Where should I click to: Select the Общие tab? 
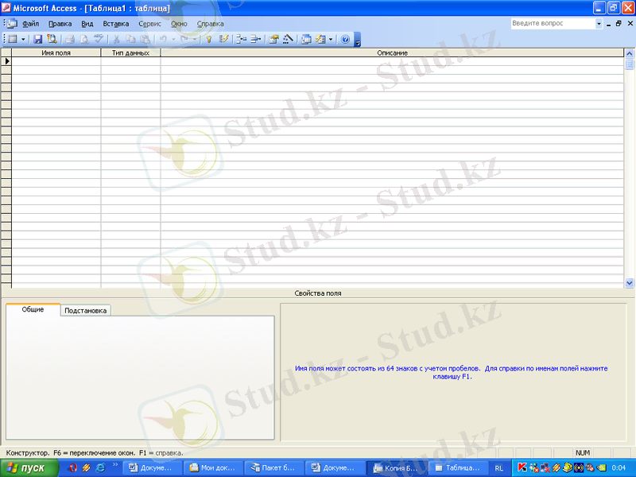pos(33,309)
